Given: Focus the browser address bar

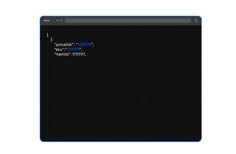Looking at the screenshot, I should [128, 21].
